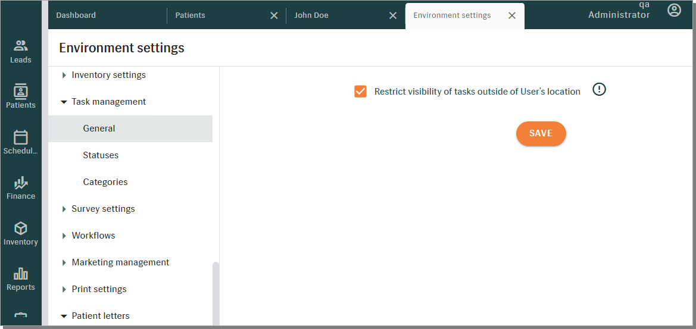Image resolution: width=696 pixels, height=329 pixels.
Task: Select Categories under Task management
Action: pos(105,182)
